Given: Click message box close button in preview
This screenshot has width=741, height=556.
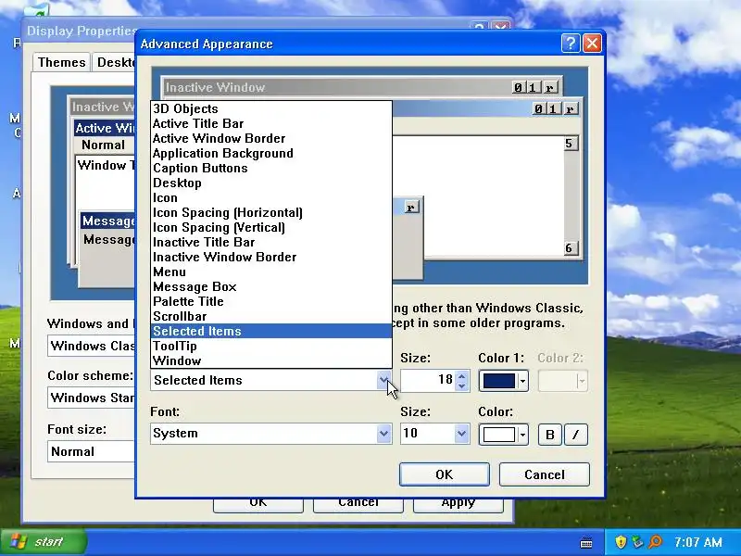Looking at the screenshot, I should coord(411,208).
